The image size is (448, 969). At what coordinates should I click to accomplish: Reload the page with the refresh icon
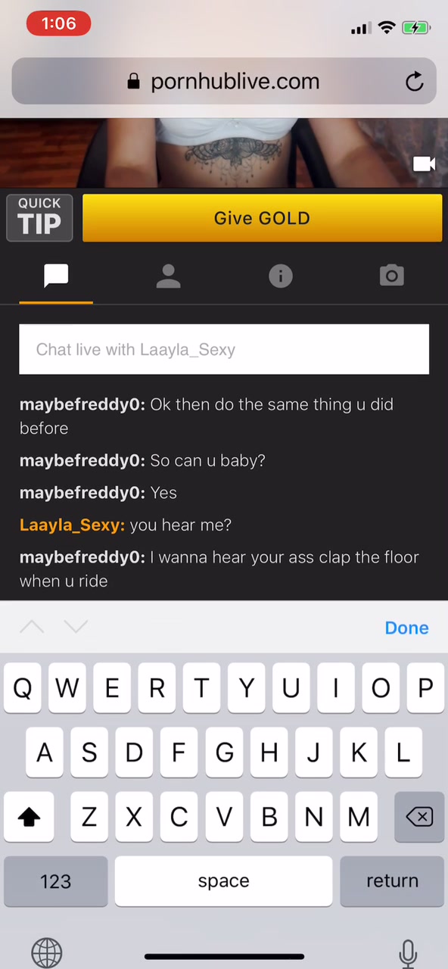coord(414,81)
